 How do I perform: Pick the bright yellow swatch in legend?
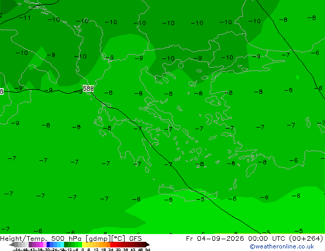pos(84,244)
